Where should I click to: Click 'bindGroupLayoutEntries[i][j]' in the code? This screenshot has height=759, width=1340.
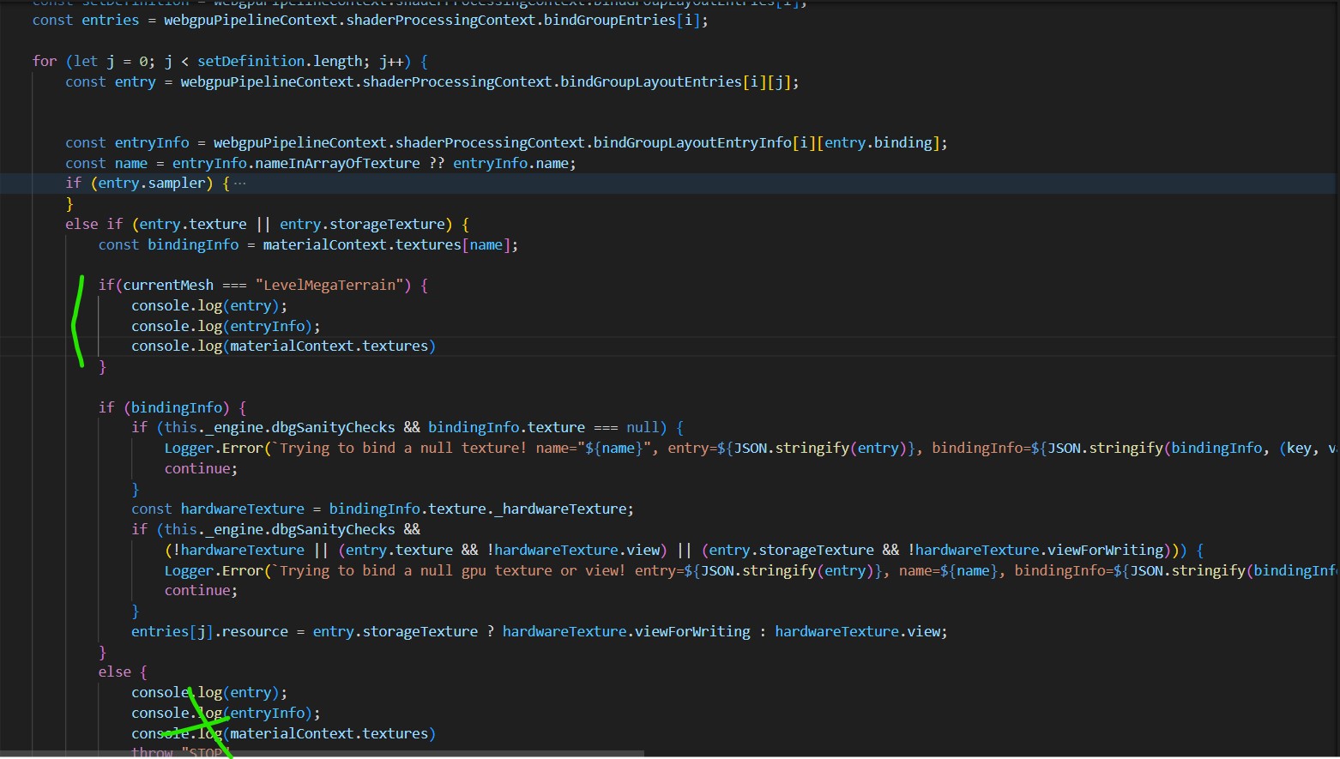[x=676, y=82]
